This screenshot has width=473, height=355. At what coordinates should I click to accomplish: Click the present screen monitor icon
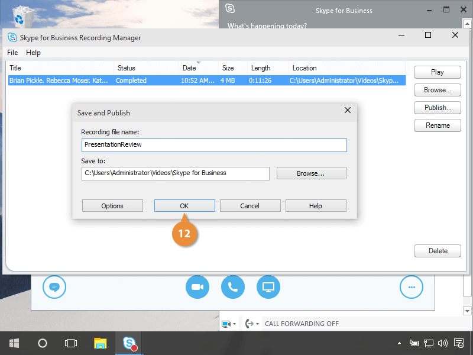[268, 288]
